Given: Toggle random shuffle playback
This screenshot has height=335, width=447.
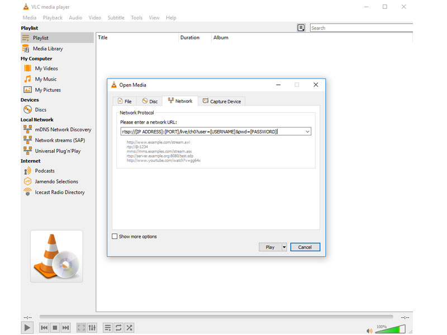Looking at the screenshot, I should tap(129, 328).
